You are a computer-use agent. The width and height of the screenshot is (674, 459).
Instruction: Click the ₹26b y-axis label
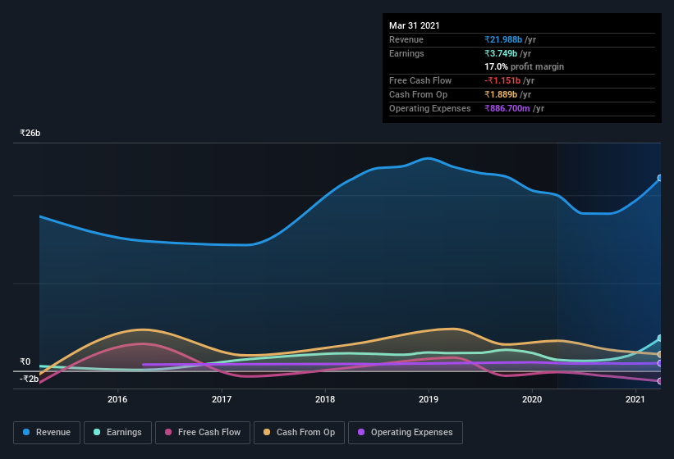(30, 133)
